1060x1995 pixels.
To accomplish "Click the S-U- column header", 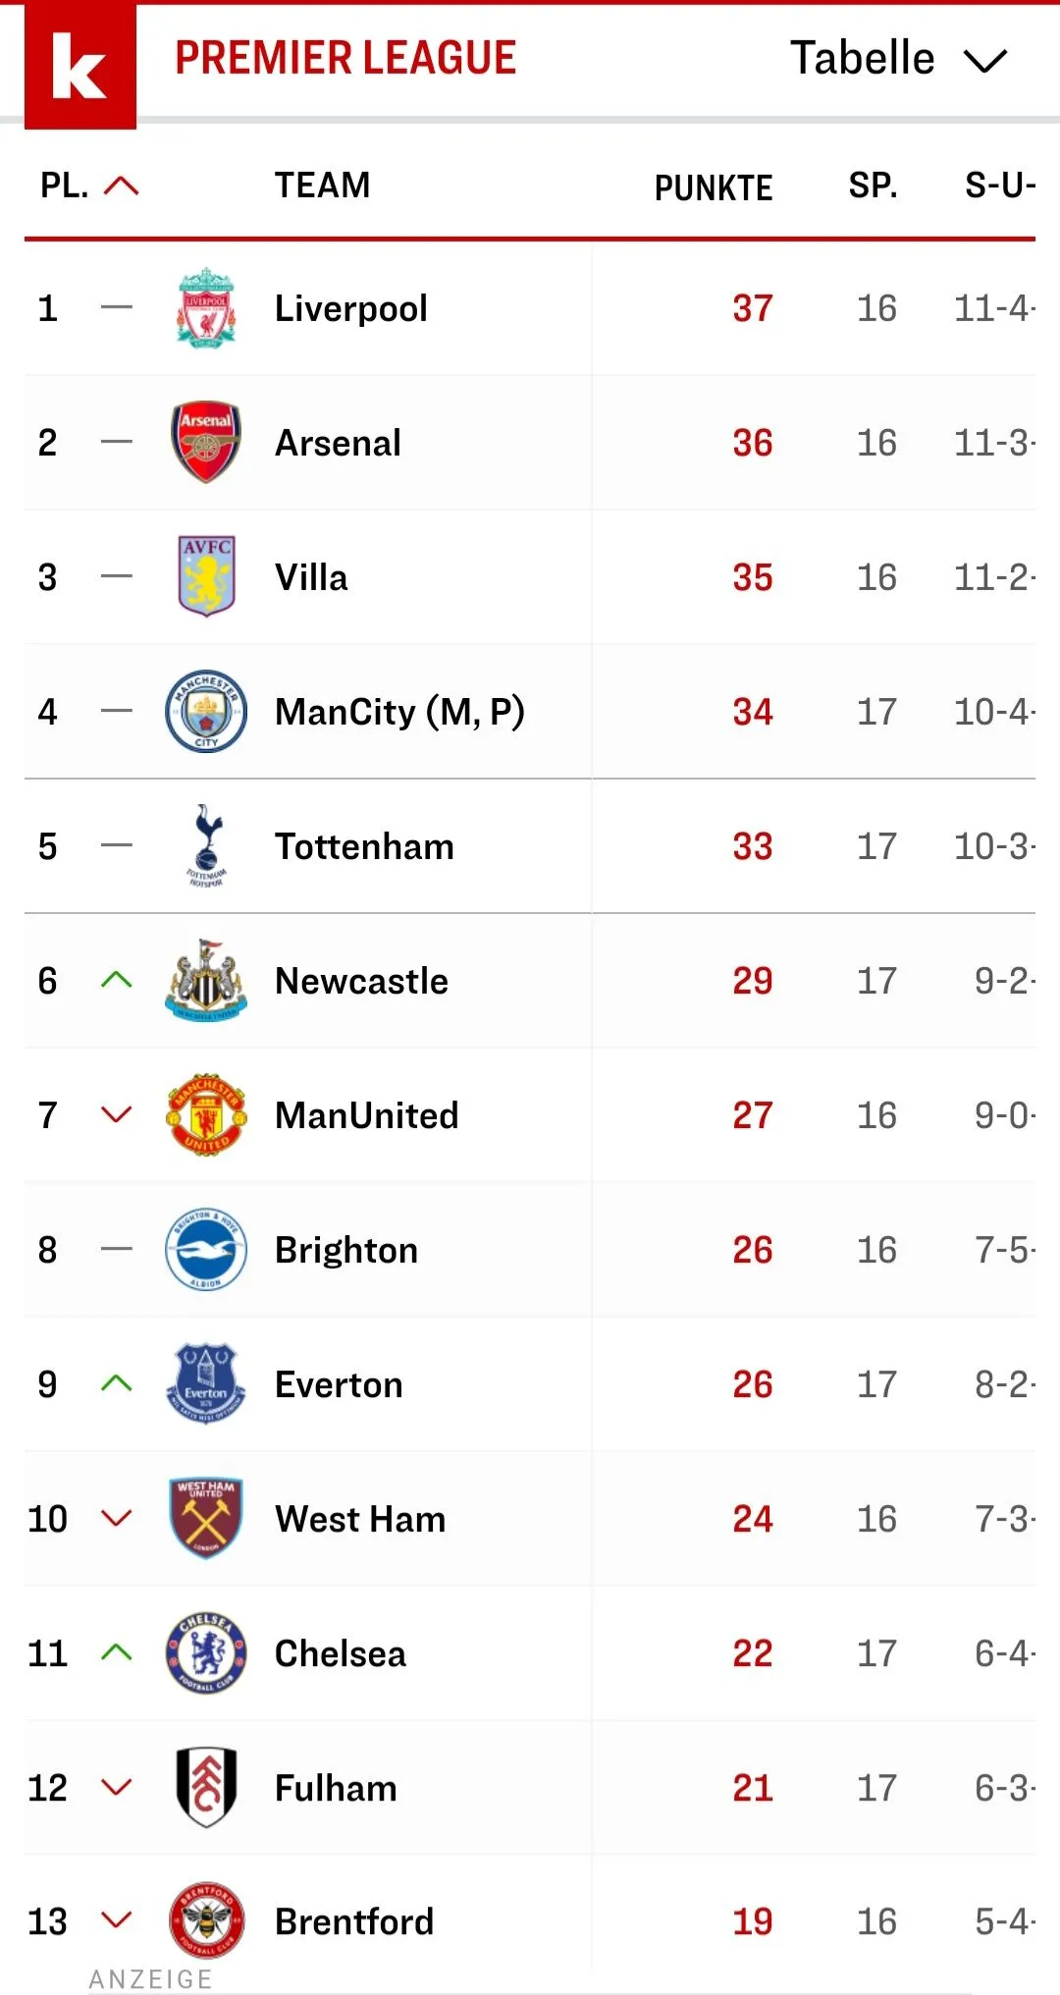I will click(999, 186).
